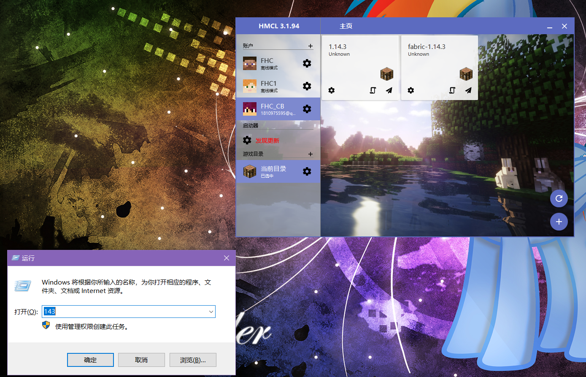Open settings gear for FHC_CB account
Image resolution: width=586 pixels, height=377 pixels.
307,109
